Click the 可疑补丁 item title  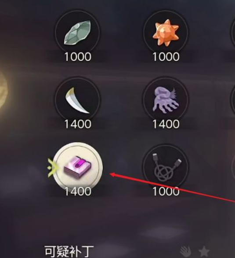coord(69,251)
